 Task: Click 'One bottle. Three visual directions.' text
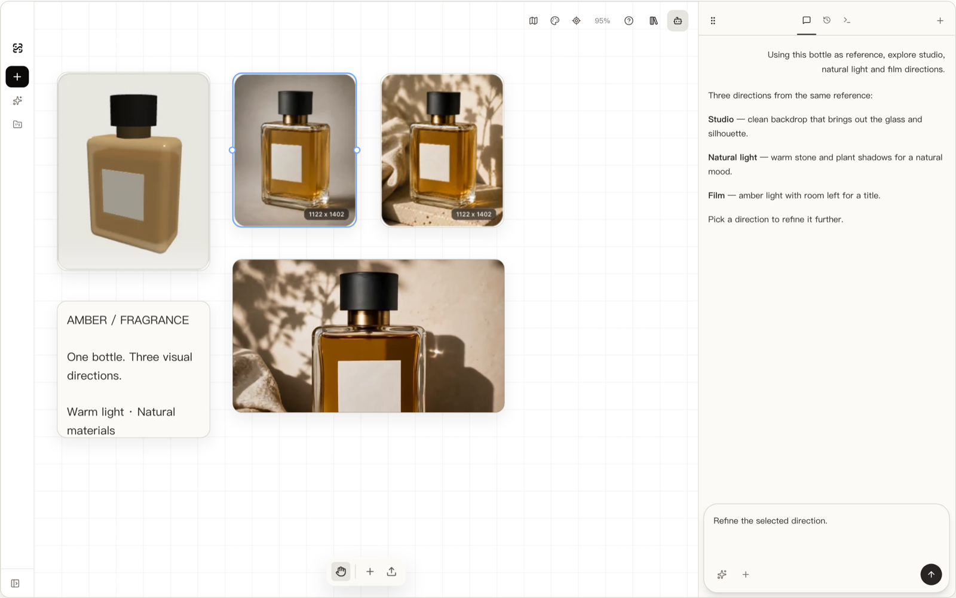coord(130,366)
